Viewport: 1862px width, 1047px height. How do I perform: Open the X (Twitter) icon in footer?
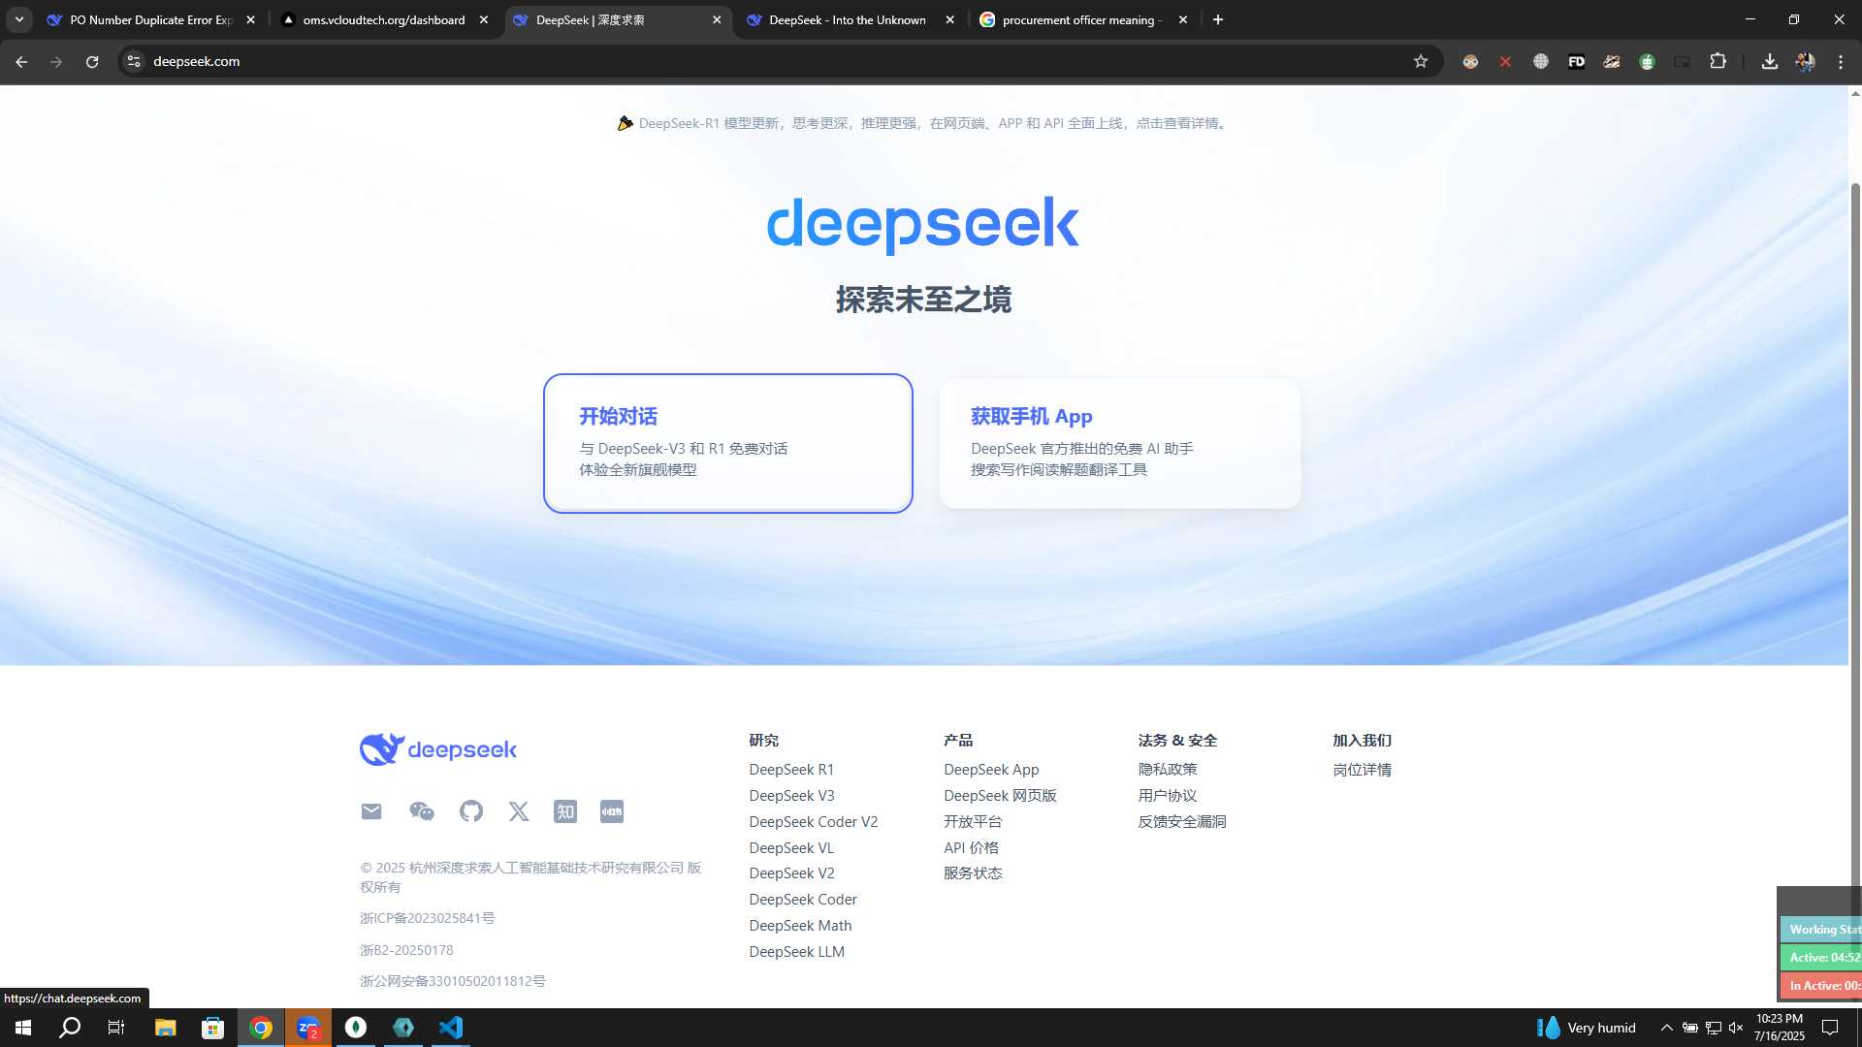tap(519, 811)
